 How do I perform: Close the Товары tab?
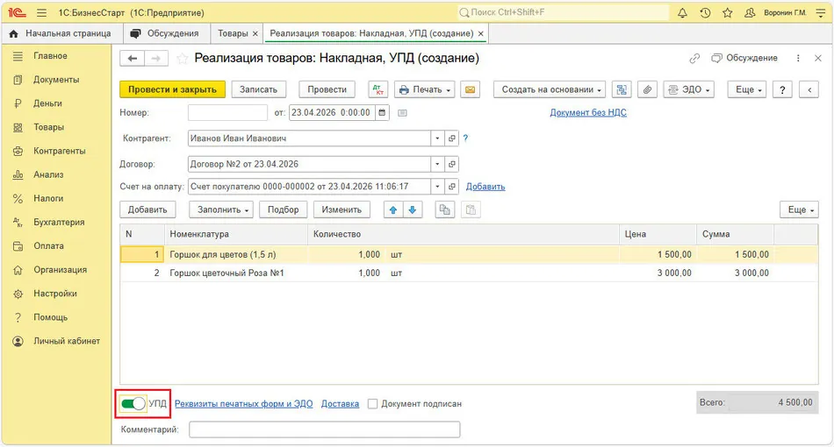tap(255, 33)
